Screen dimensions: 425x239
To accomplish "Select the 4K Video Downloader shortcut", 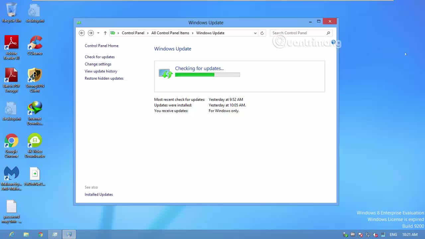I will pos(35,146).
